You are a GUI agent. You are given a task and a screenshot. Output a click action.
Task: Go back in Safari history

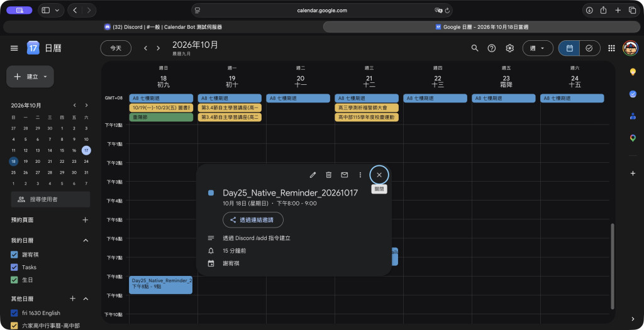75,10
